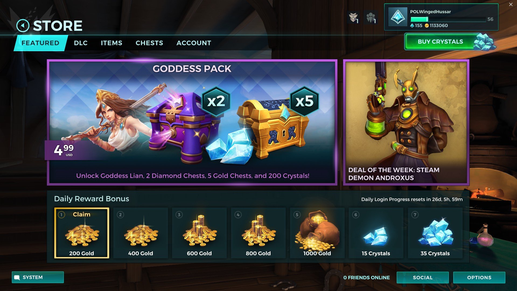
Task: Select the Items tab
Action: pyautogui.click(x=111, y=43)
